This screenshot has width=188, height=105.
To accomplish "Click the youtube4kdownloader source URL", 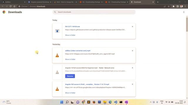I will click(x=95, y=71).
